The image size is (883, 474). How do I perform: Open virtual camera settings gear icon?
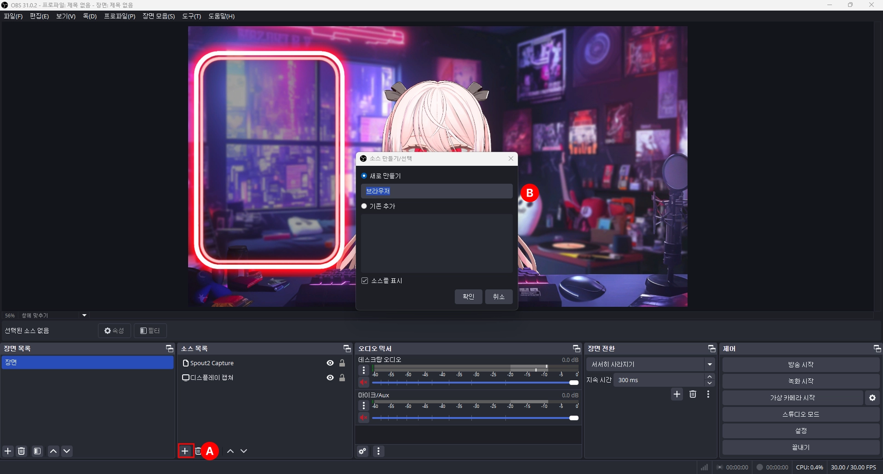[872, 398]
